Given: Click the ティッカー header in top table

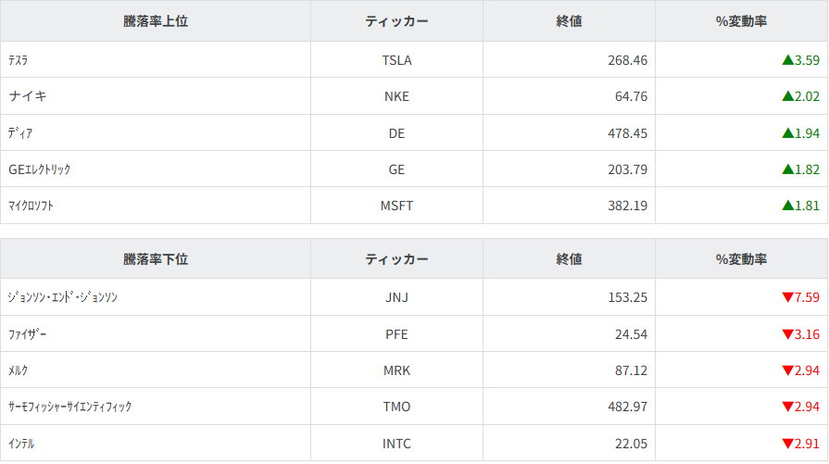Looking at the screenshot, I should 396,21.
